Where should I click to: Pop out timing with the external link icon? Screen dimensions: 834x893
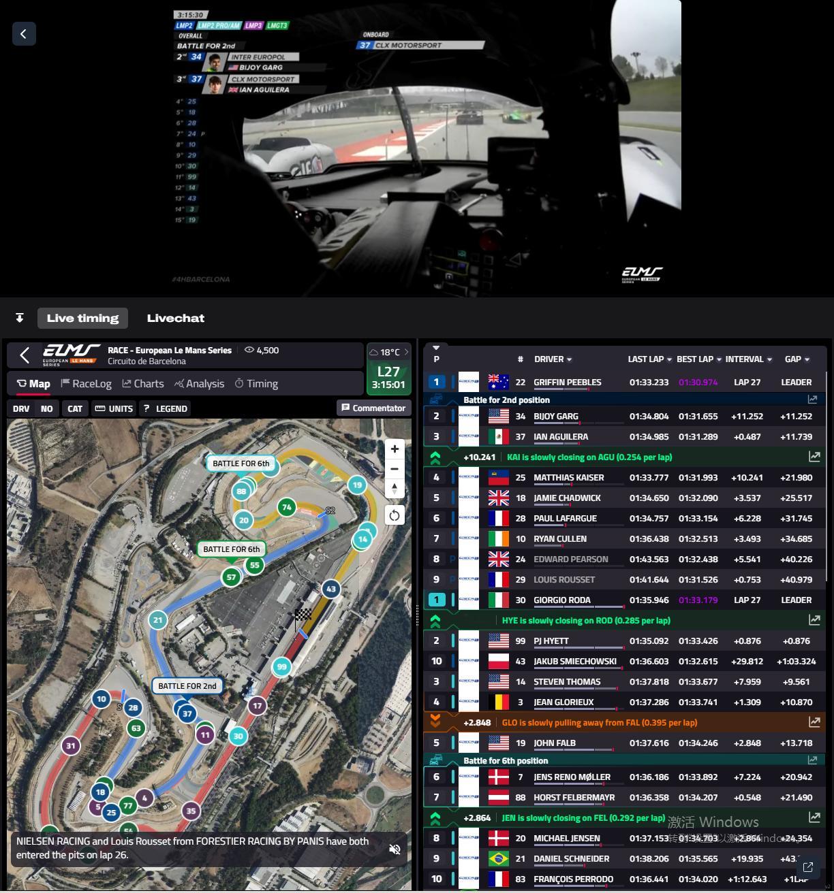click(808, 867)
